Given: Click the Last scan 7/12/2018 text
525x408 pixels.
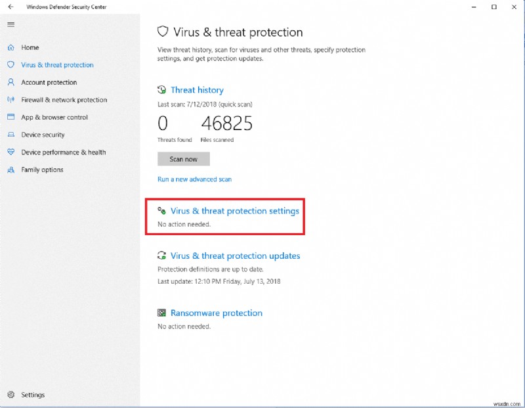Looking at the screenshot, I should pos(205,104).
